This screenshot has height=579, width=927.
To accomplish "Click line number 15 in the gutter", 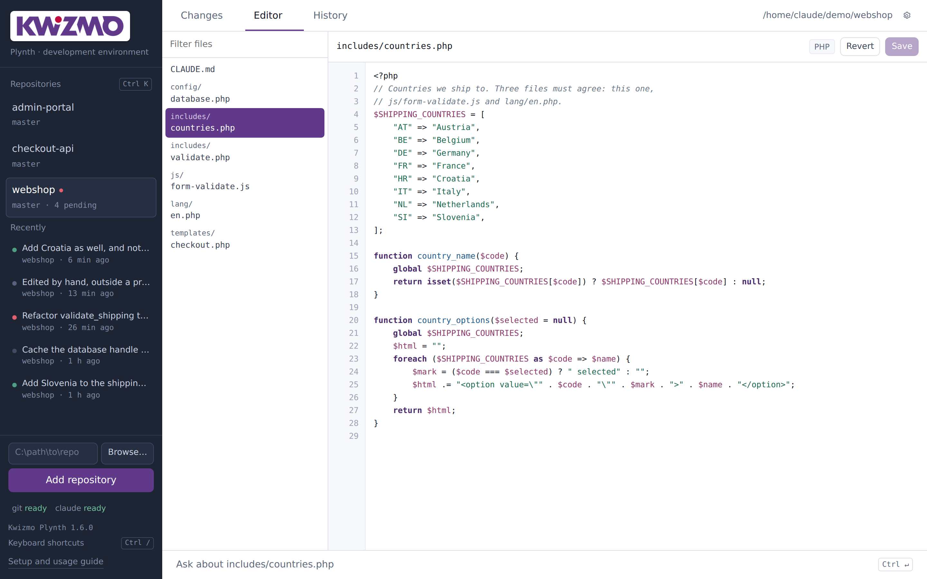I will (x=353, y=256).
